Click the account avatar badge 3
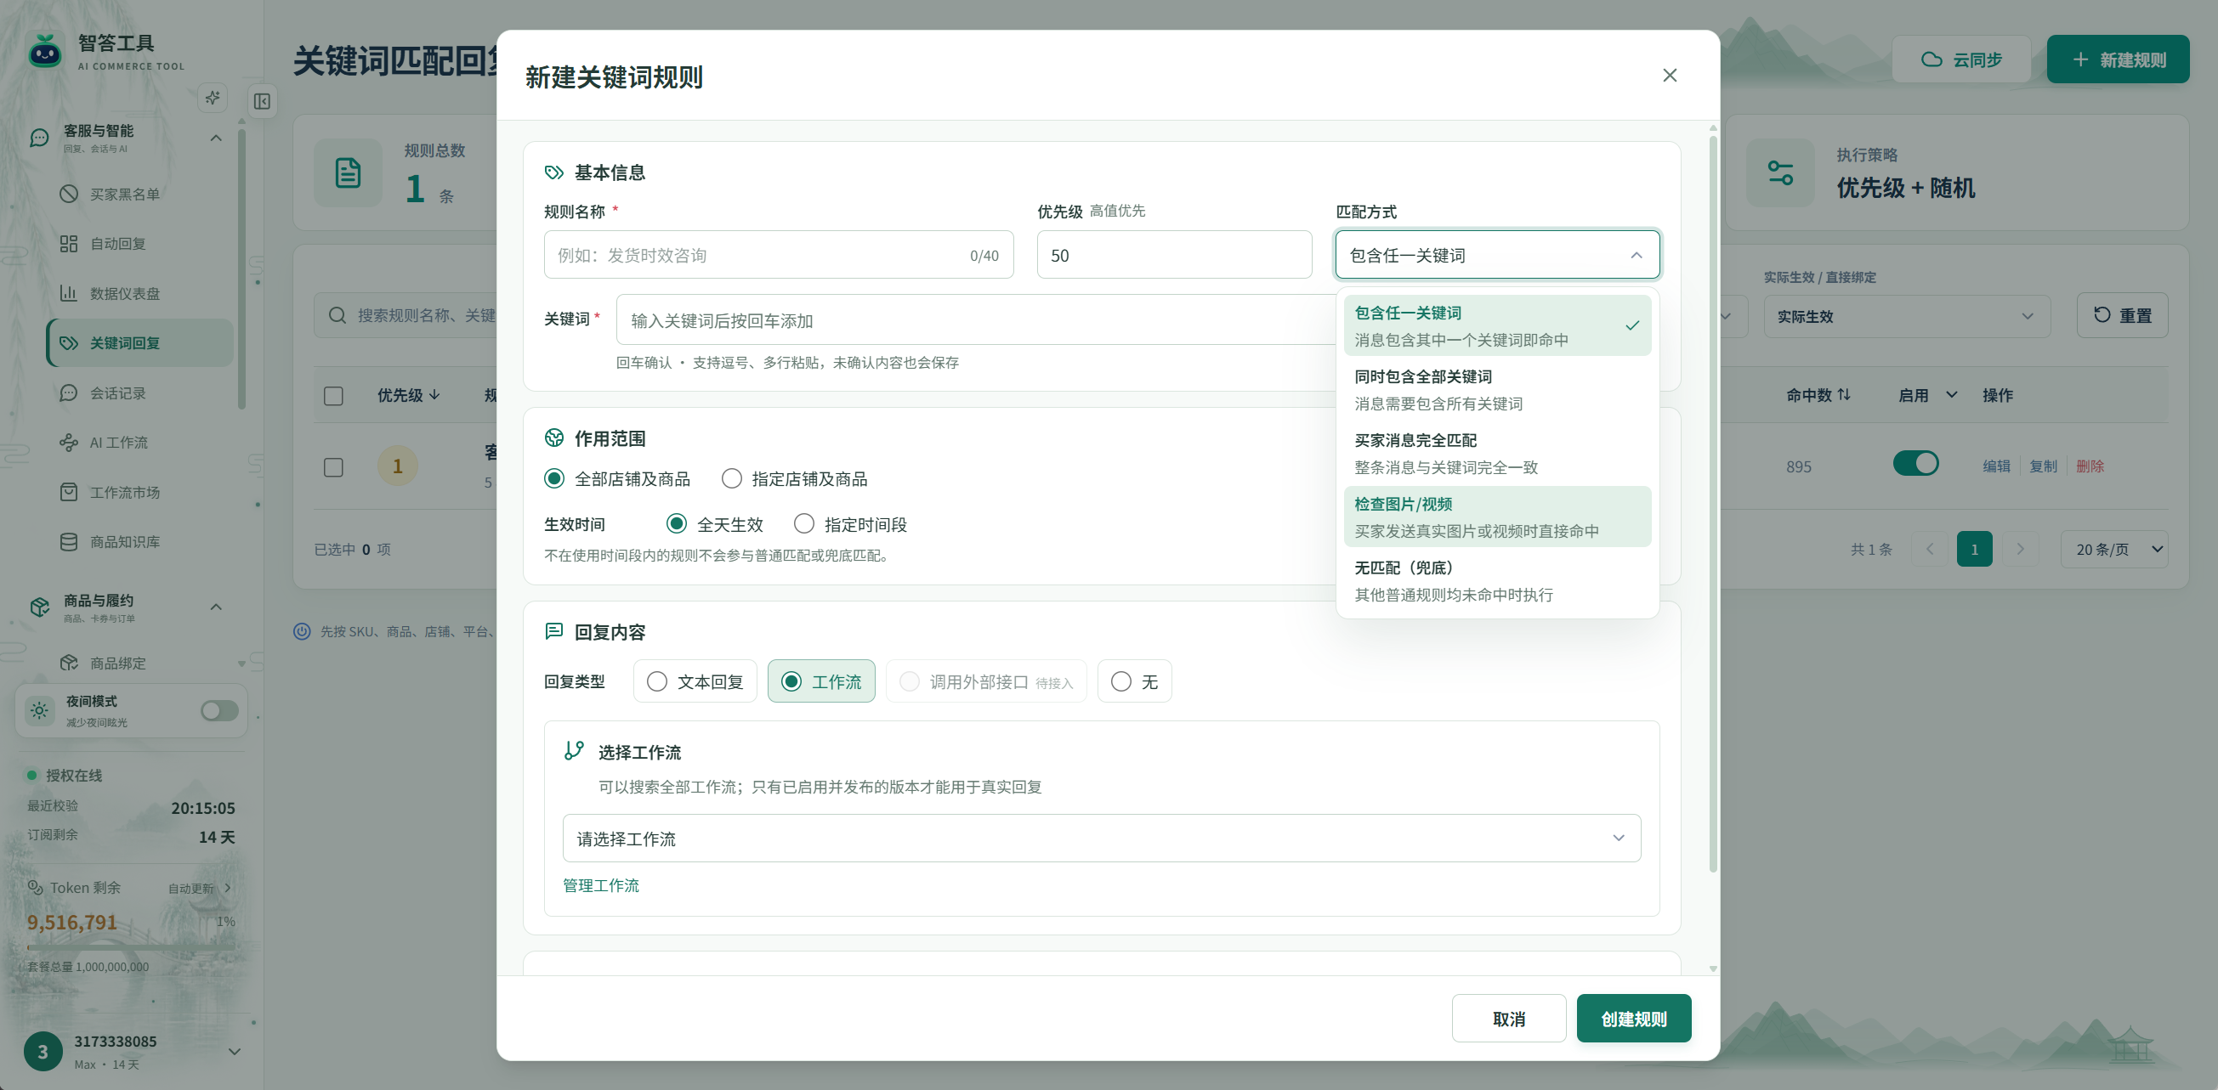This screenshot has height=1090, width=2218. (x=43, y=1051)
